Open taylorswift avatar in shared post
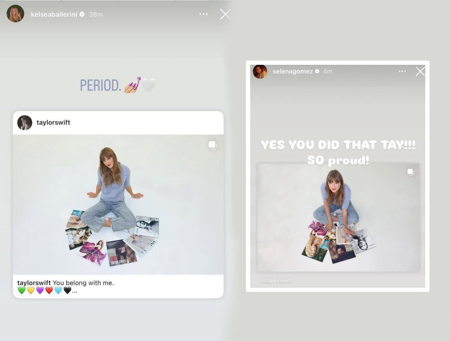The width and height of the screenshot is (450, 341). [x=25, y=123]
